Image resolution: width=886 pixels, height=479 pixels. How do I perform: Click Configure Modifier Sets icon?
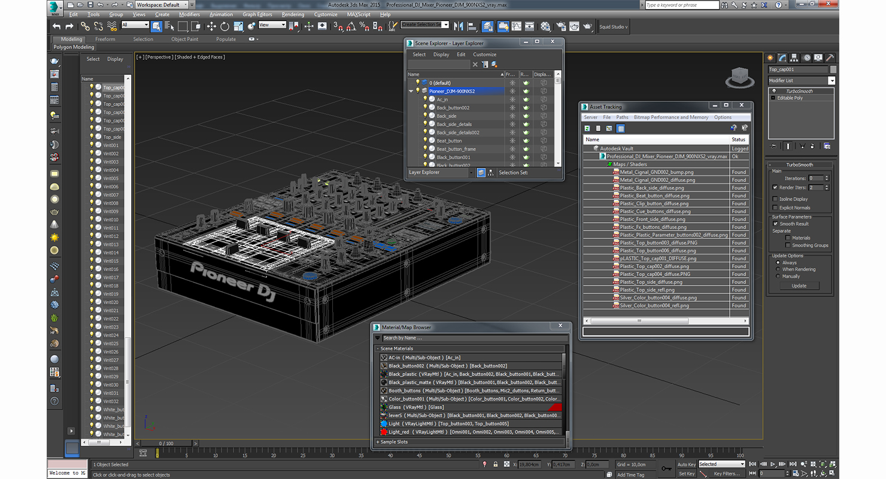[827, 145]
